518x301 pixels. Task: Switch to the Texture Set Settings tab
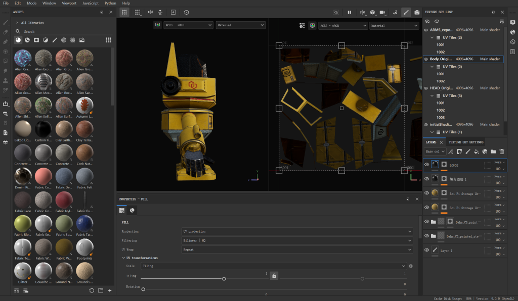tap(466, 142)
